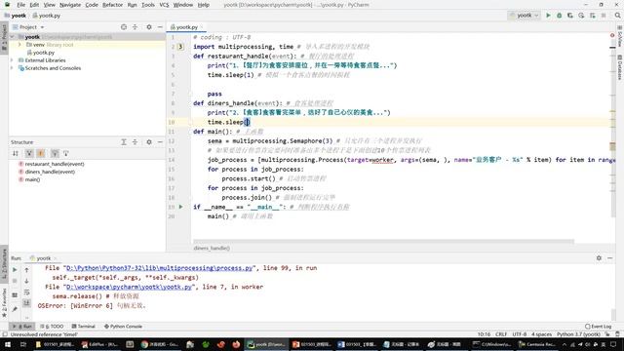The height and width of the screenshot is (351, 624).
Task: Collapse all icon in Structure panel header
Action: 135,142
